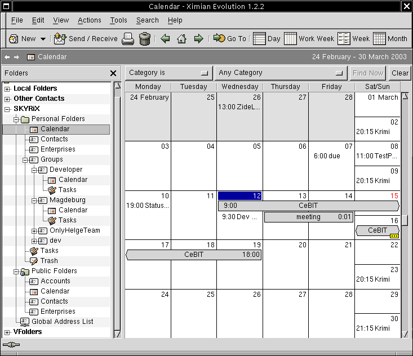The width and height of the screenshot is (413, 356).
Task: Select the highlighted day 12 header
Action: 239,195
